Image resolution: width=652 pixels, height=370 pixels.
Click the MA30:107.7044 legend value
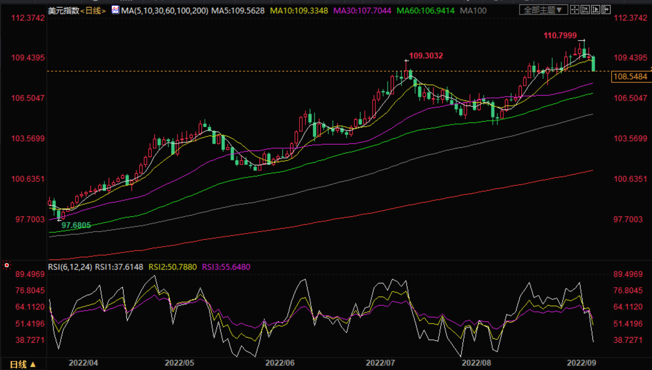362,10
